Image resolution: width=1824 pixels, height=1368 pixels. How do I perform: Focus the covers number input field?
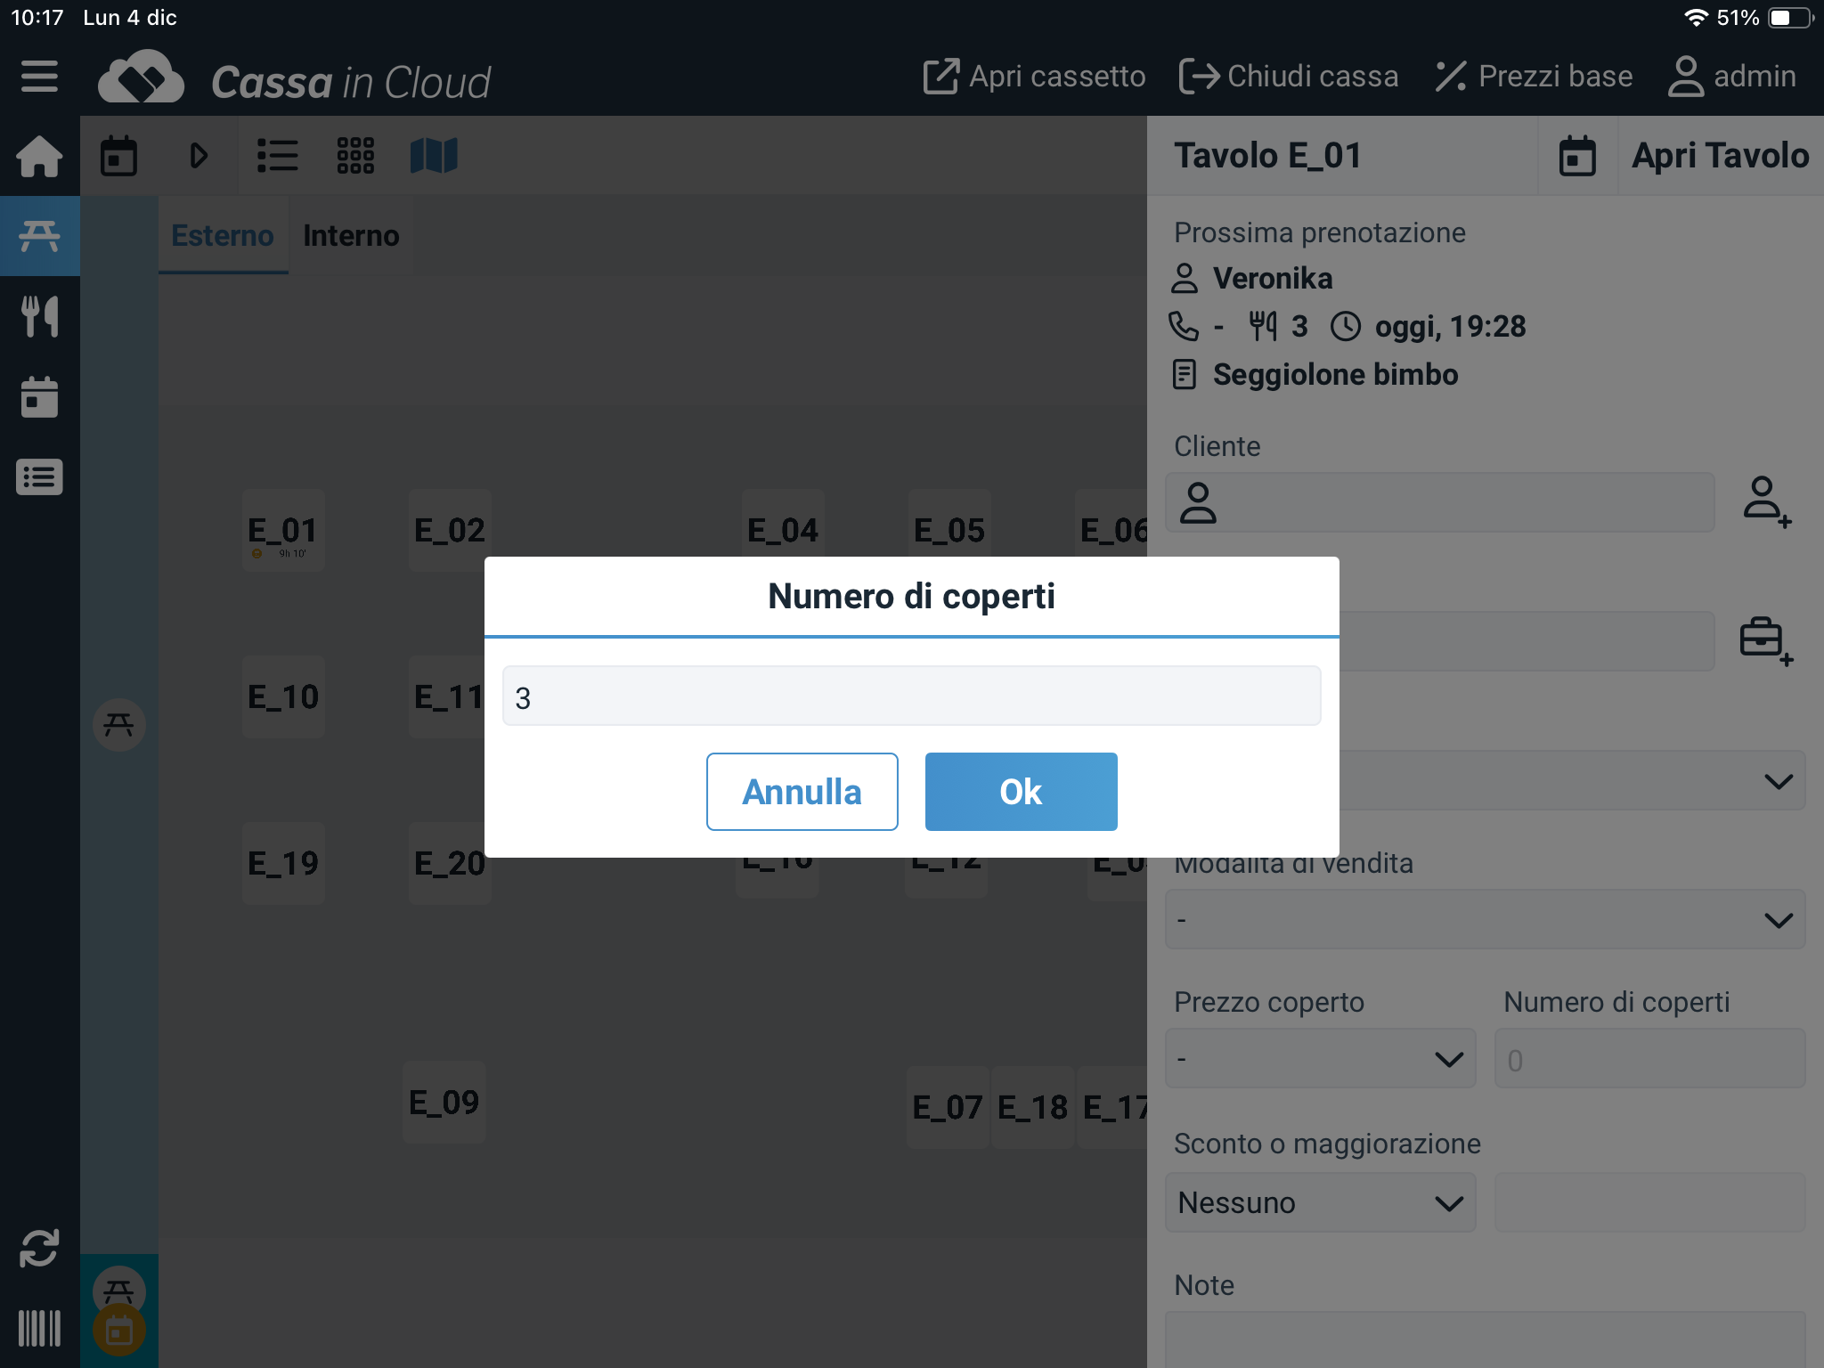(x=911, y=696)
